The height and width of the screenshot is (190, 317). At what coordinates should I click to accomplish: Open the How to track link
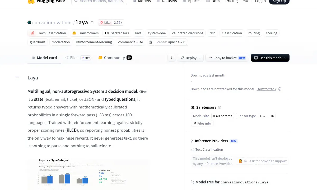click(x=266, y=89)
